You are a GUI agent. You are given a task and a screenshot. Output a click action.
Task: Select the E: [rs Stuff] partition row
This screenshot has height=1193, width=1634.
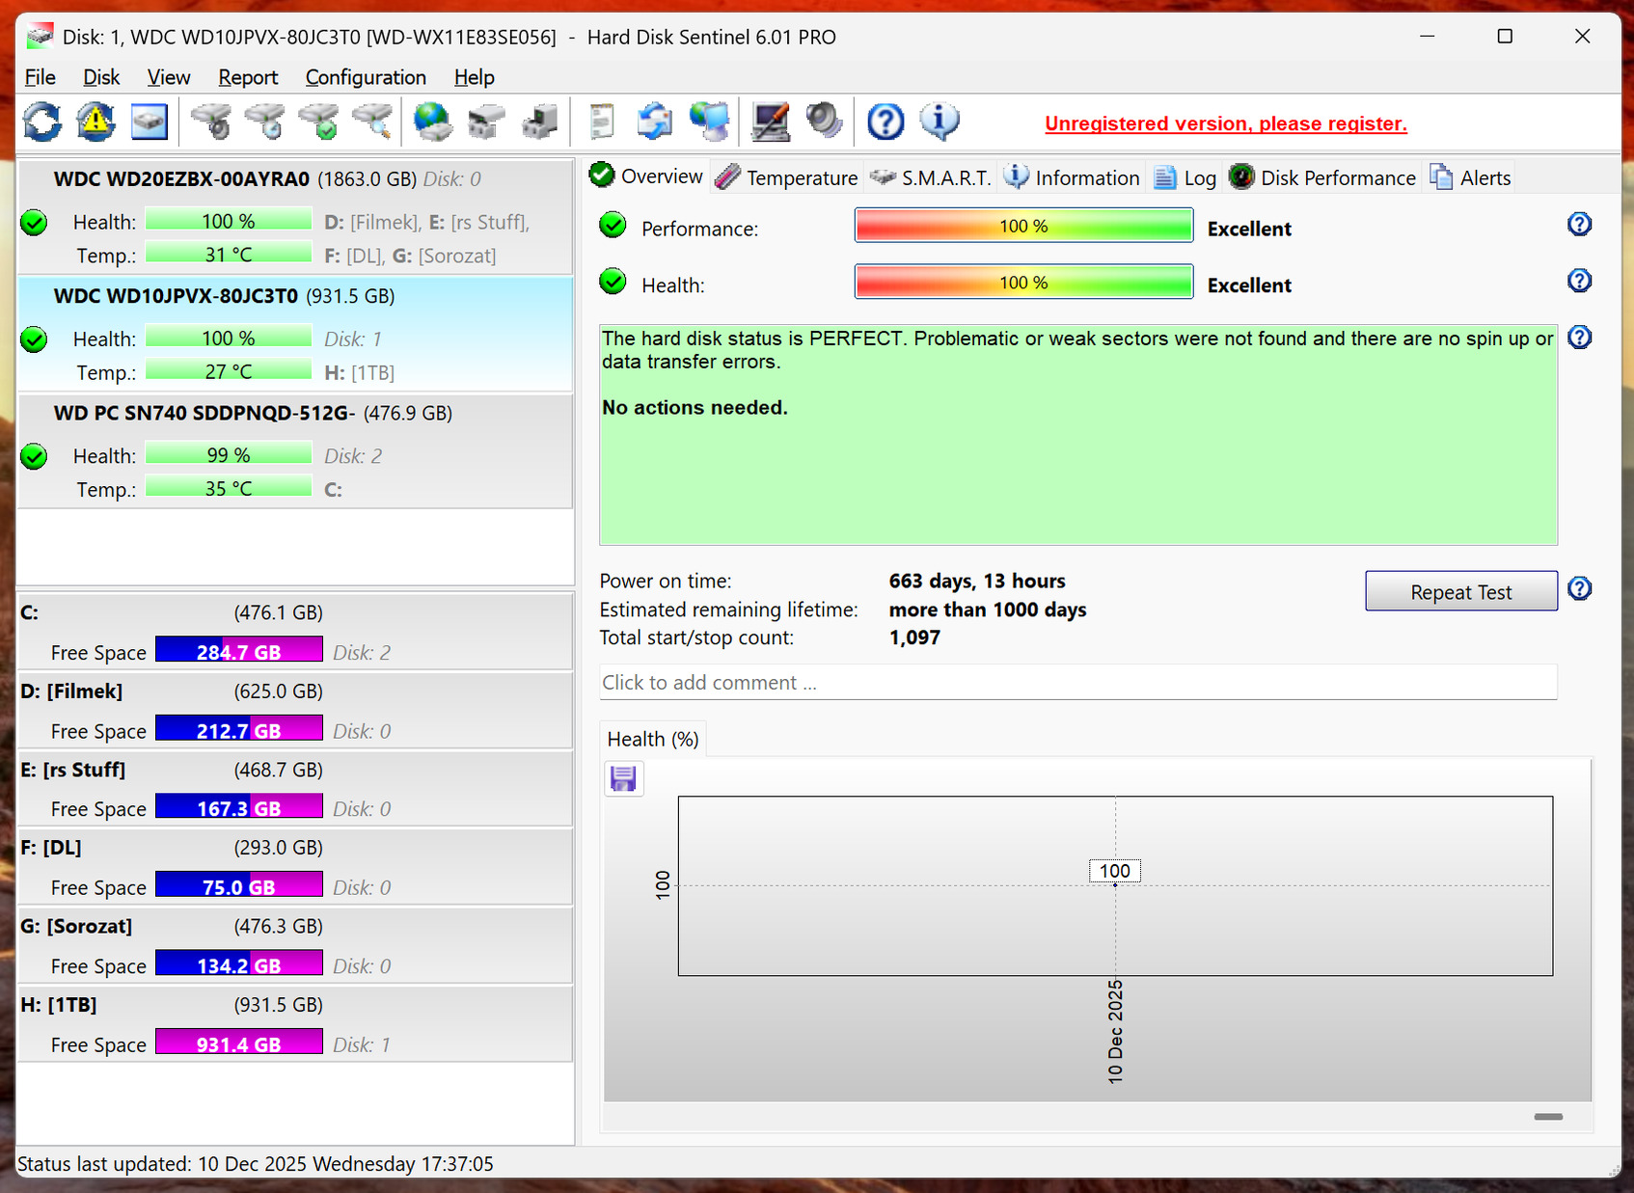coord(295,789)
